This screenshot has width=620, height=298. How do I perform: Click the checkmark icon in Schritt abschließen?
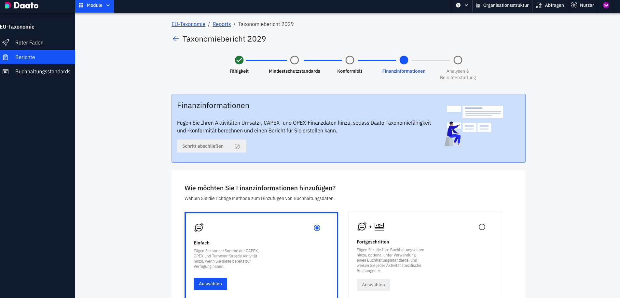pyautogui.click(x=237, y=146)
